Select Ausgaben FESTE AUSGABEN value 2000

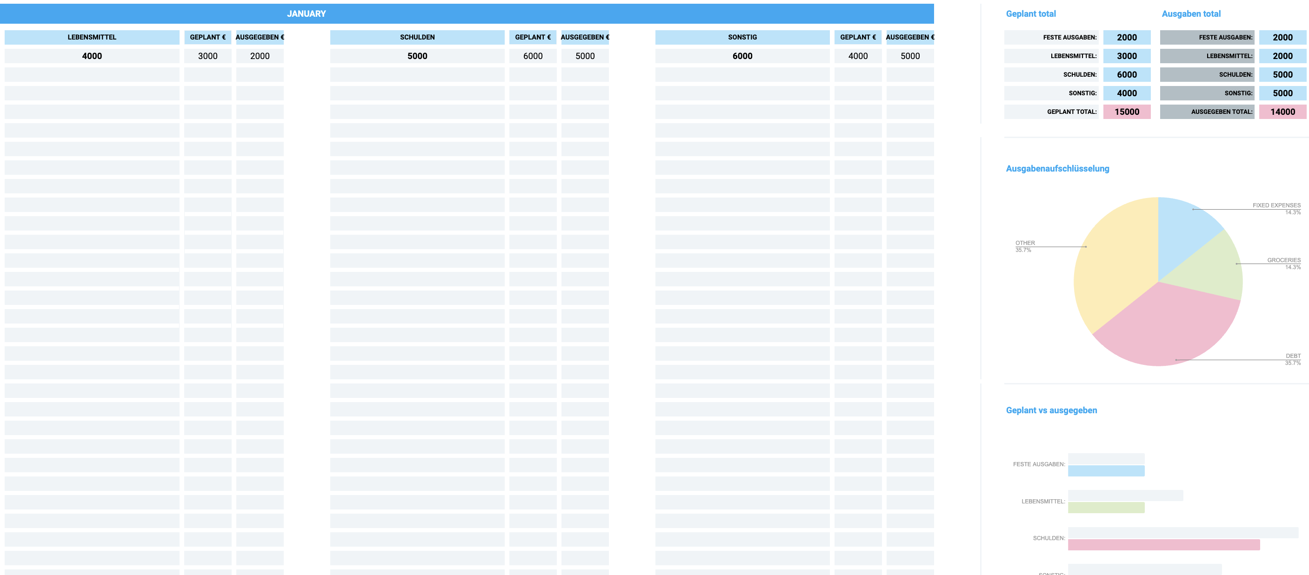(1282, 37)
